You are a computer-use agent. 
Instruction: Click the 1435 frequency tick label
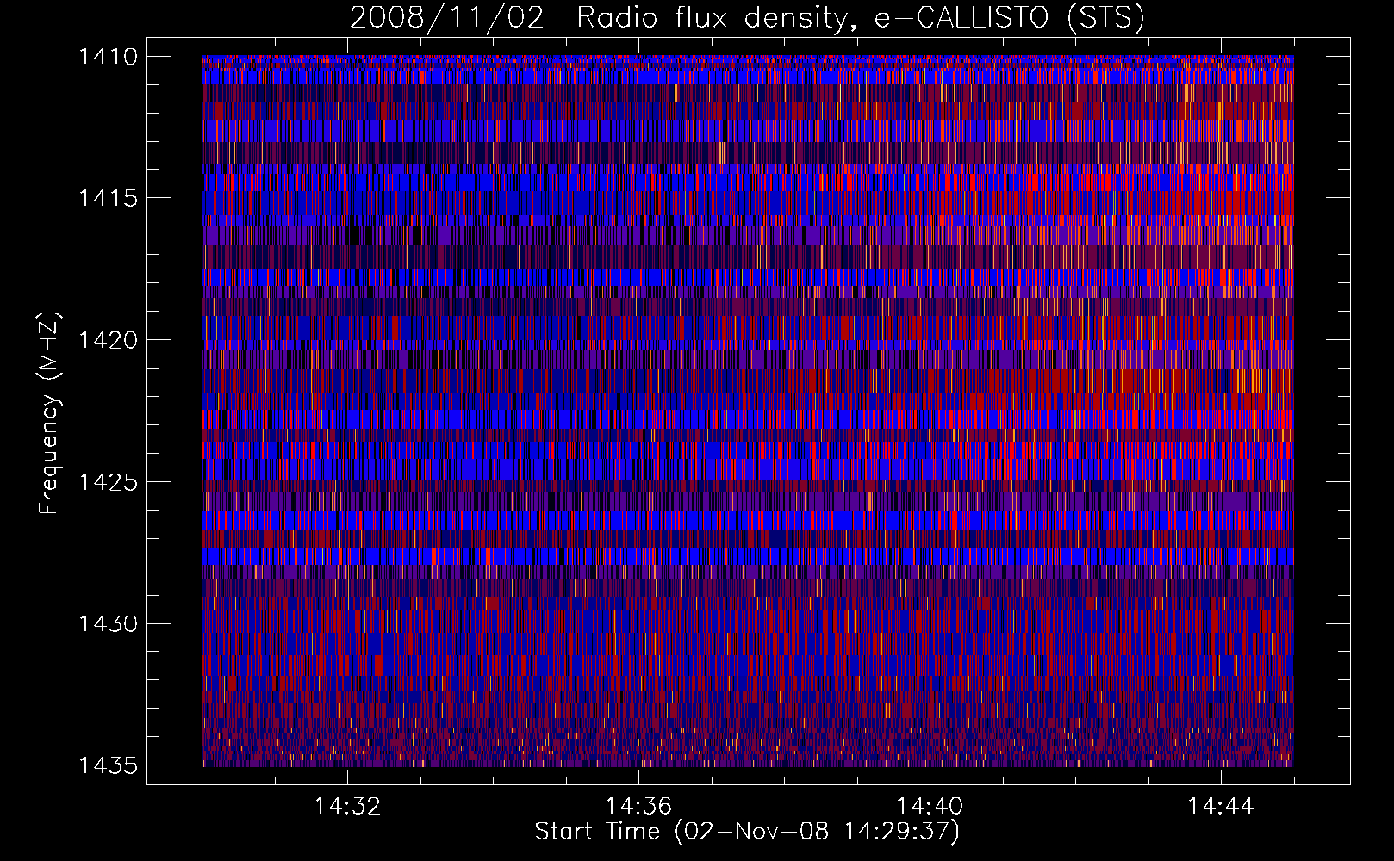point(108,765)
